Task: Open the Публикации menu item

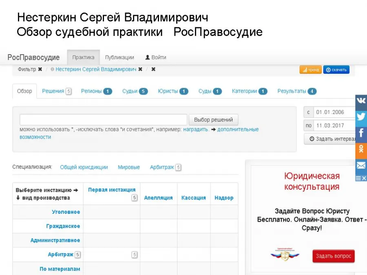Action: [x=119, y=57]
